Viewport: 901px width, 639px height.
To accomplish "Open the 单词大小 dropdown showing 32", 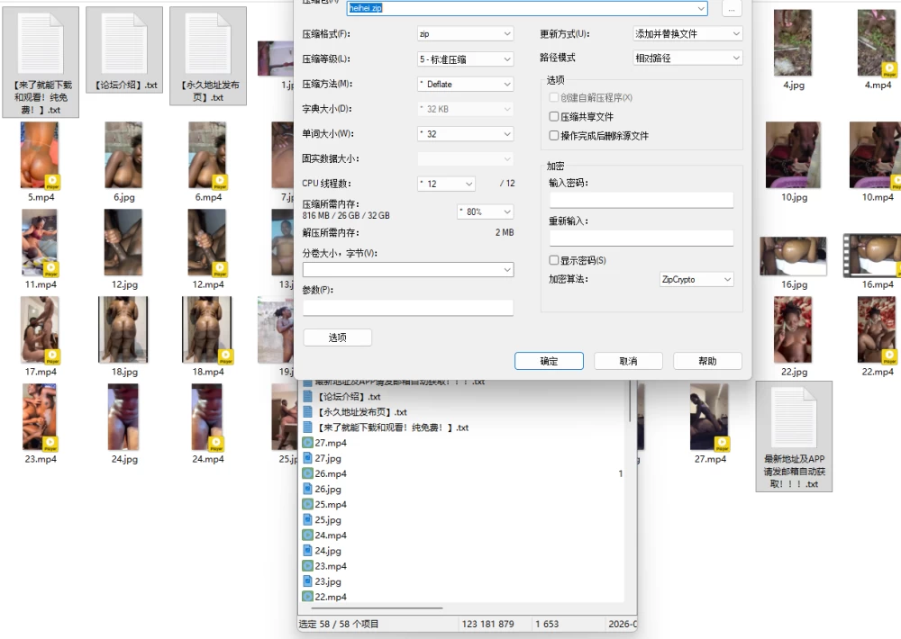I will pos(466,134).
